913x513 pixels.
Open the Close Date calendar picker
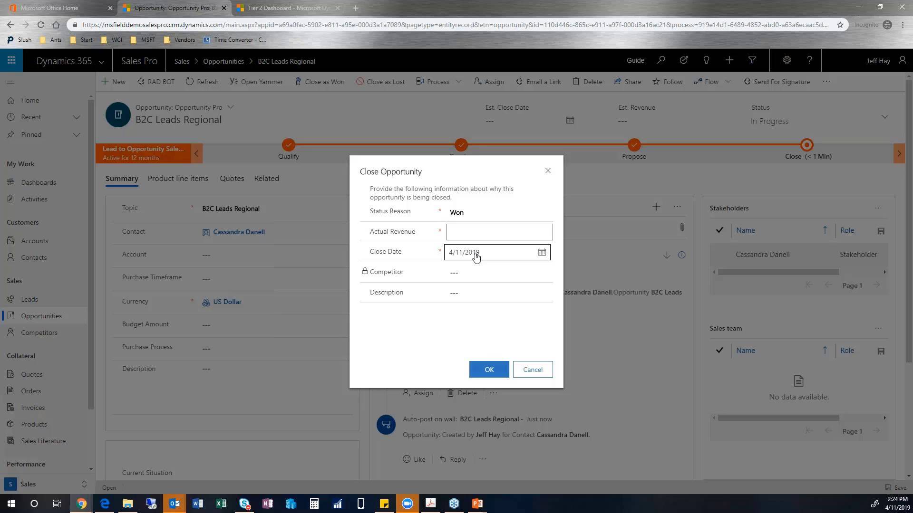tap(542, 252)
